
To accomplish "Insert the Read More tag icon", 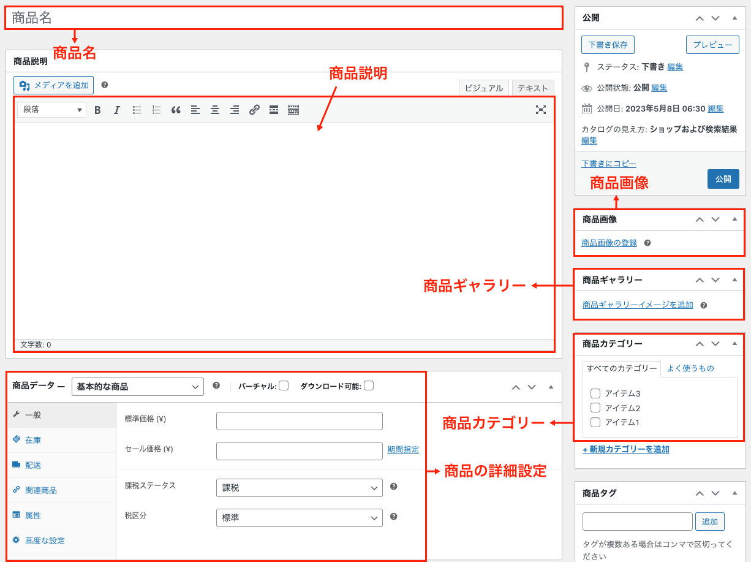I will [x=274, y=110].
